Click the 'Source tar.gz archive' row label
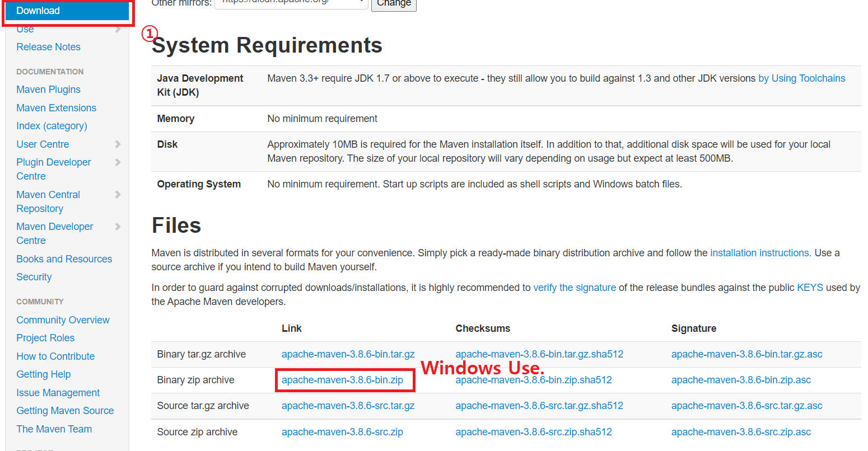This screenshot has width=868, height=451. point(203,406)
